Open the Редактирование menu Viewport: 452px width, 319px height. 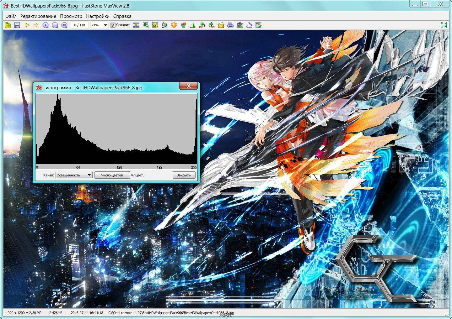click(38, 16)
